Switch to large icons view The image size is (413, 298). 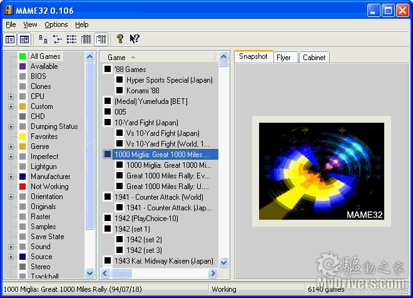pyautogui.click(x=43, y=39)
